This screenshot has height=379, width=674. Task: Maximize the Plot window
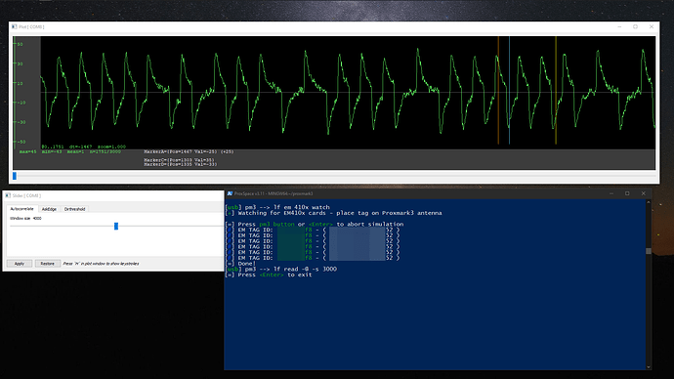(635, 26)
